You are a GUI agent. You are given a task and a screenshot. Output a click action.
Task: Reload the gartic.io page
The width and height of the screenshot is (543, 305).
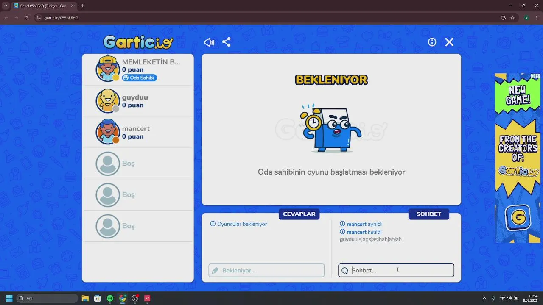(26, 18)
